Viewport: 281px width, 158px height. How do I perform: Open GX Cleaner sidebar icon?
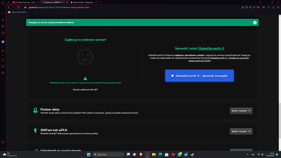(3, 20)
